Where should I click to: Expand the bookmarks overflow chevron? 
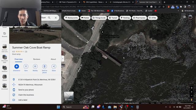coord(178,11)
